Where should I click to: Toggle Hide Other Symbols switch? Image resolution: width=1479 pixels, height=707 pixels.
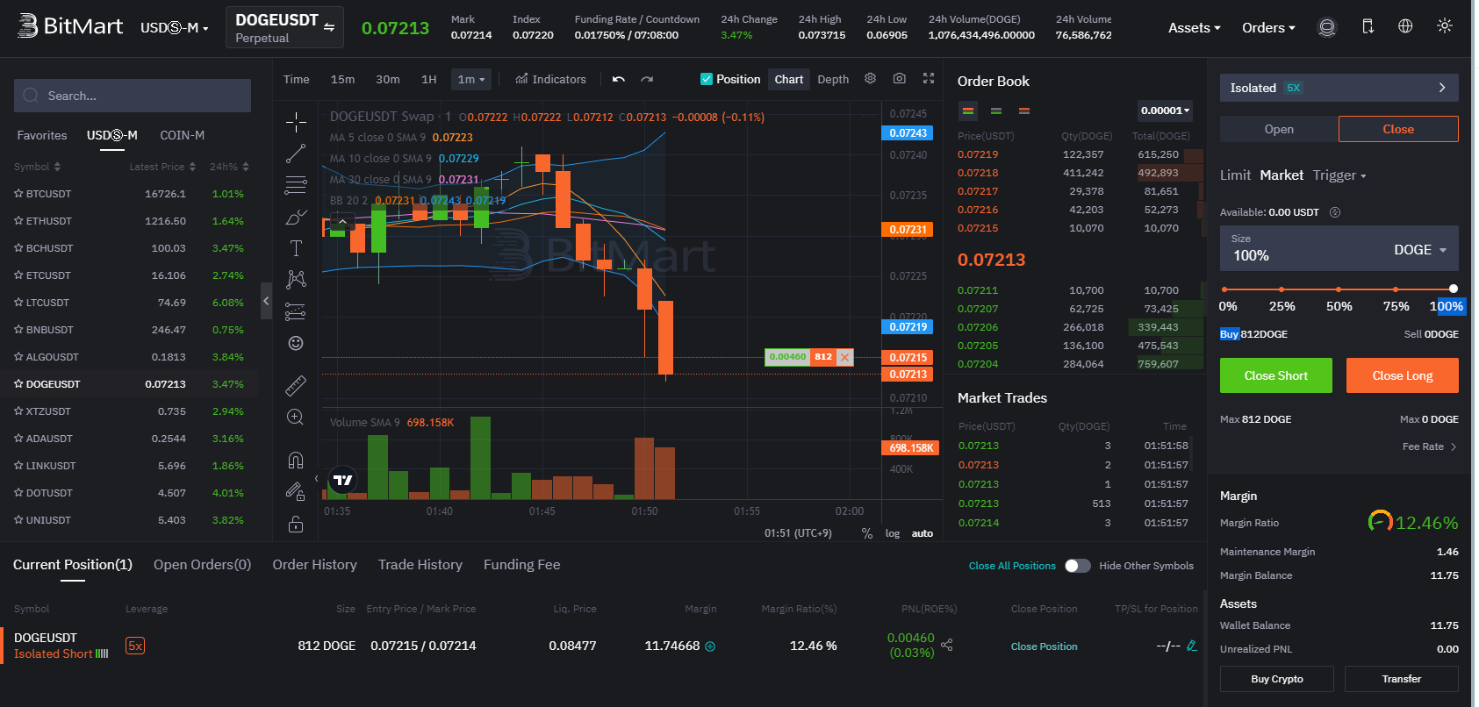[x=1078, y=566]
